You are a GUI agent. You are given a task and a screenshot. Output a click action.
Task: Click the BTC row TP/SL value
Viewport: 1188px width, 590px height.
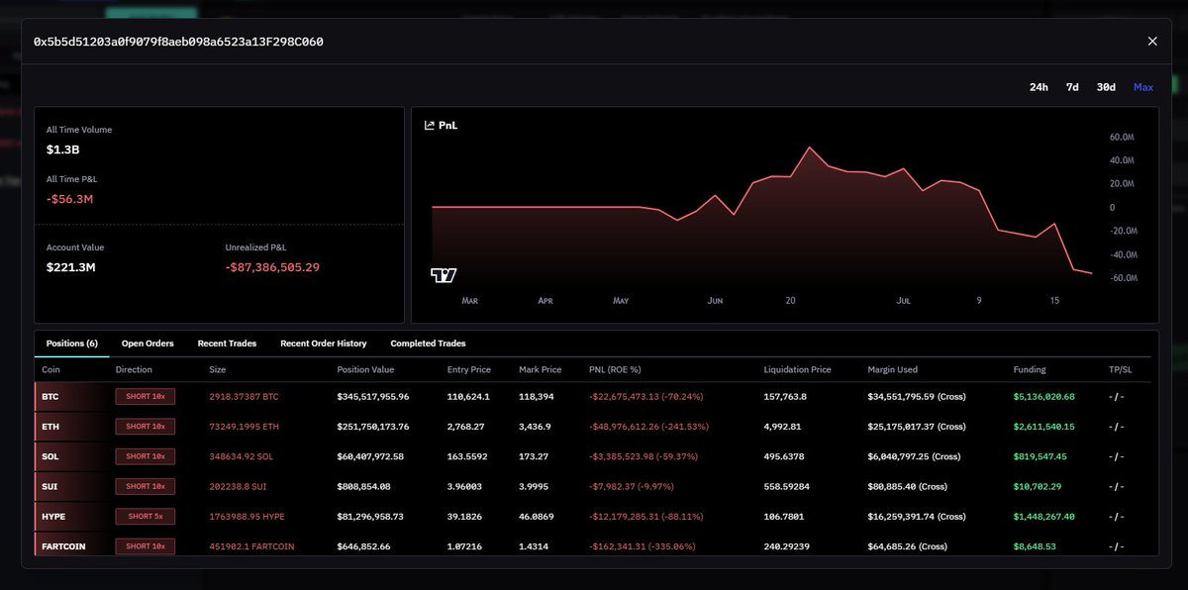point(1117,397)
